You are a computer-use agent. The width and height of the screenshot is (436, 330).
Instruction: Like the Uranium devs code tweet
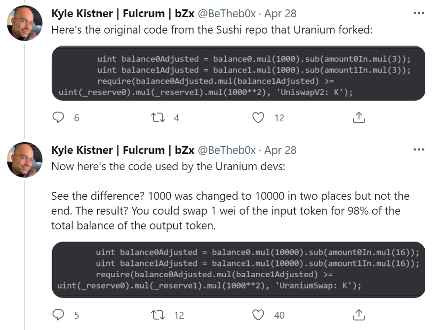point(258,315)
